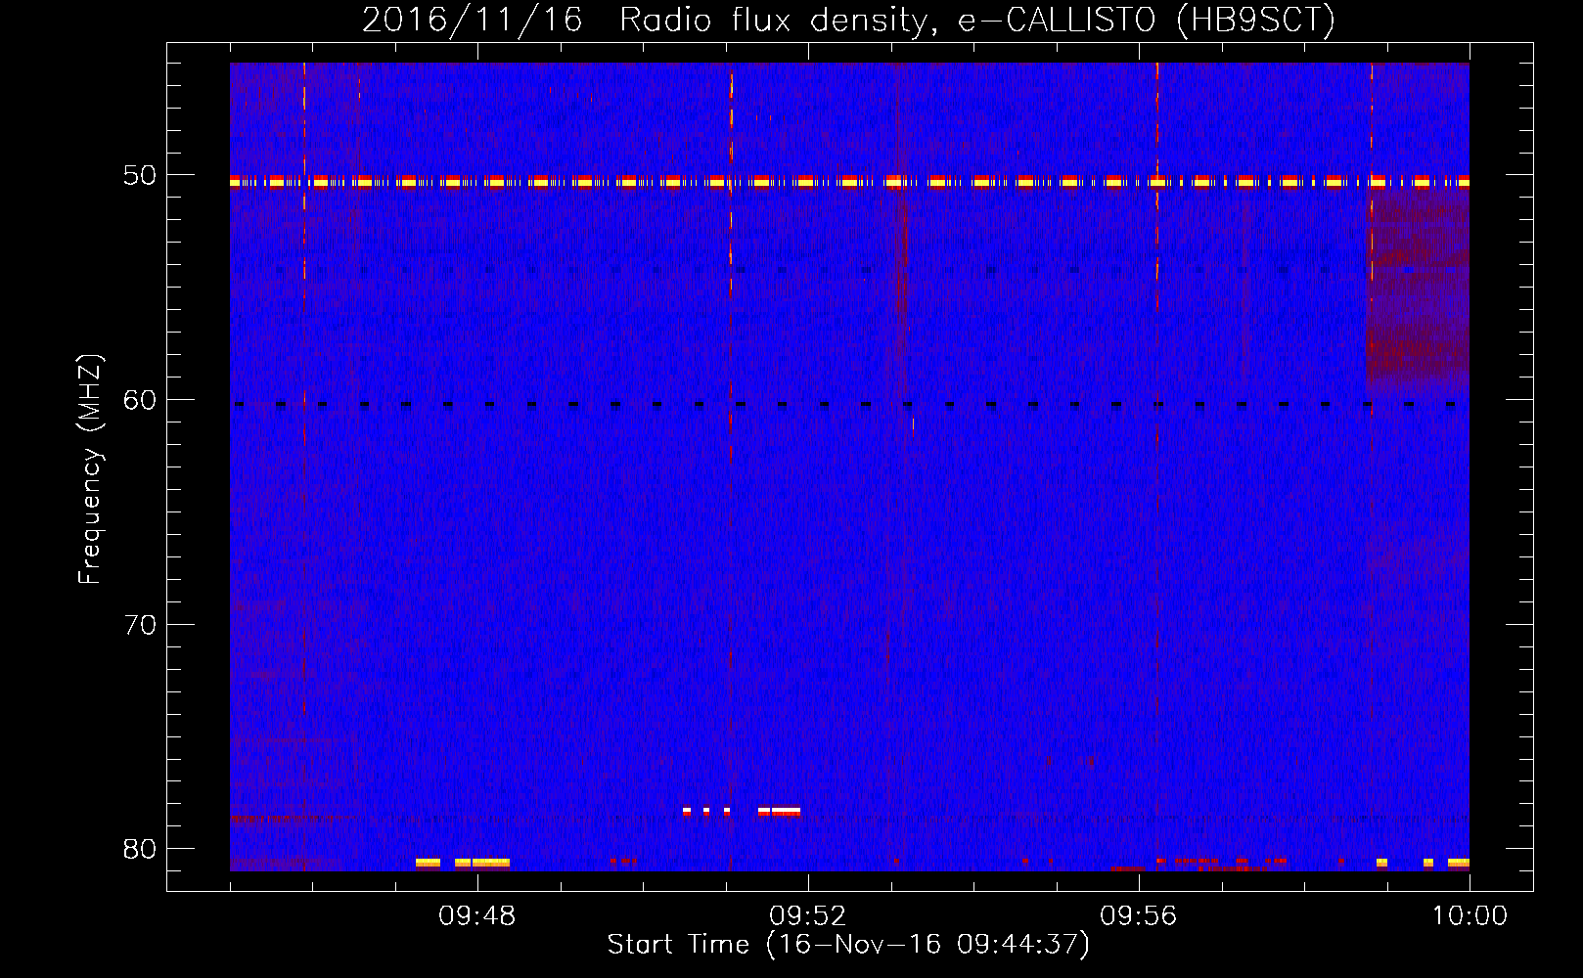The width and height of the screenshot is (1583, 978).
Task: Click the 09:56 time tick label
Action: point(1139,916)
